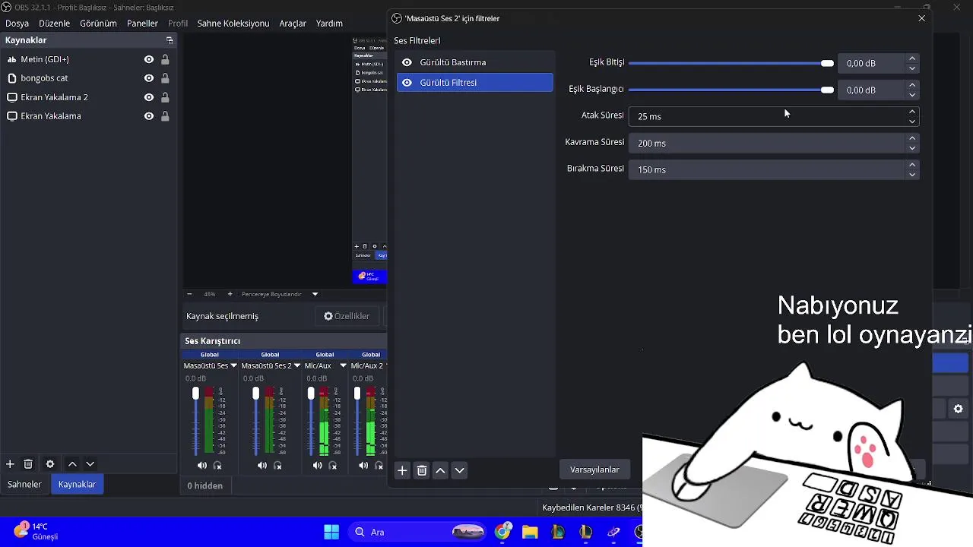The width and height of the screenshot is (973, 547).
Task: Move the selected filter down in the list
Action: pos(459,470)
